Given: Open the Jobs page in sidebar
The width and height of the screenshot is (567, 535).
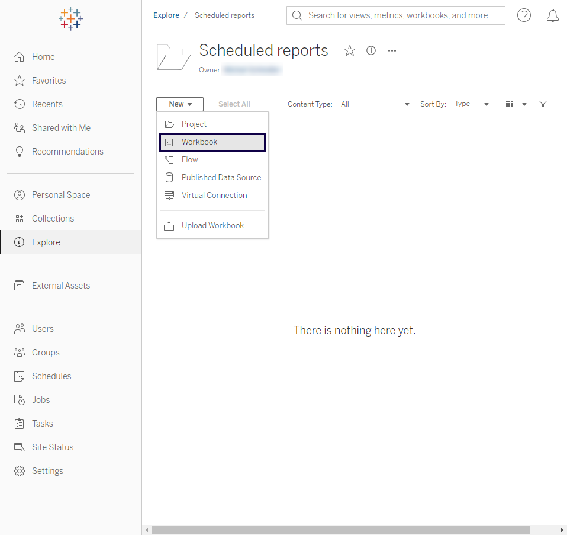Looking at the screenshot, I should click(x=41, y=400).
